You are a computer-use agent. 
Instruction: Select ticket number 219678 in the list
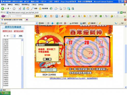pos(6,40)
